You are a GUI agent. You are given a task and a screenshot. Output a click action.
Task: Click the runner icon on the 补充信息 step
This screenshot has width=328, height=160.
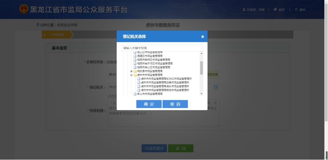click(44, 34)
